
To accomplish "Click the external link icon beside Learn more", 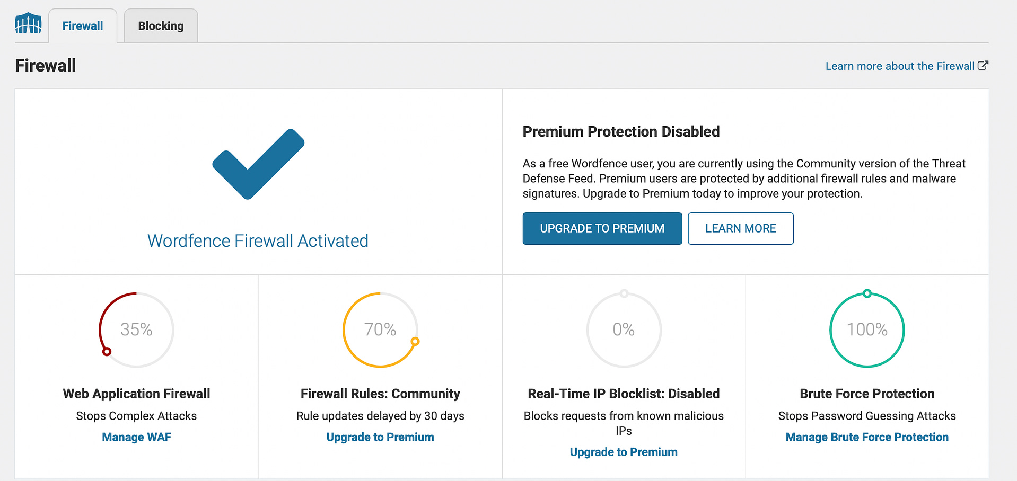I will 983,66.
